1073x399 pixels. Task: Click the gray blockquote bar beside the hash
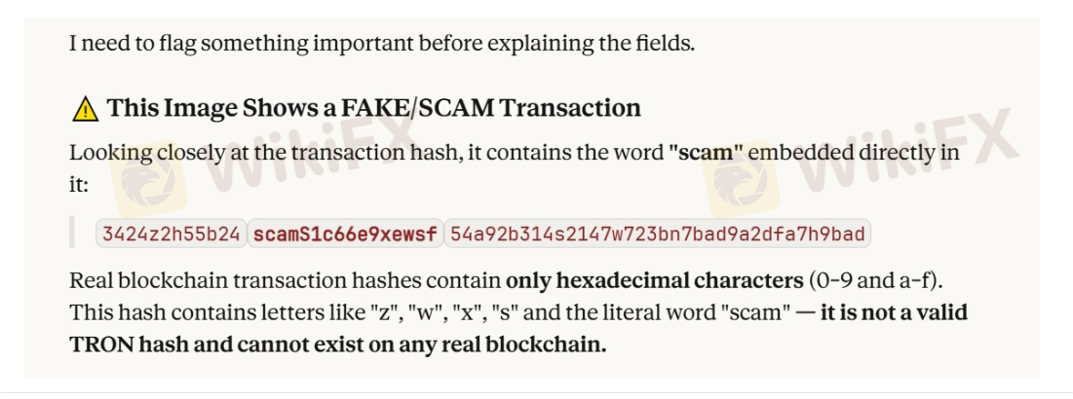(72, 233)
